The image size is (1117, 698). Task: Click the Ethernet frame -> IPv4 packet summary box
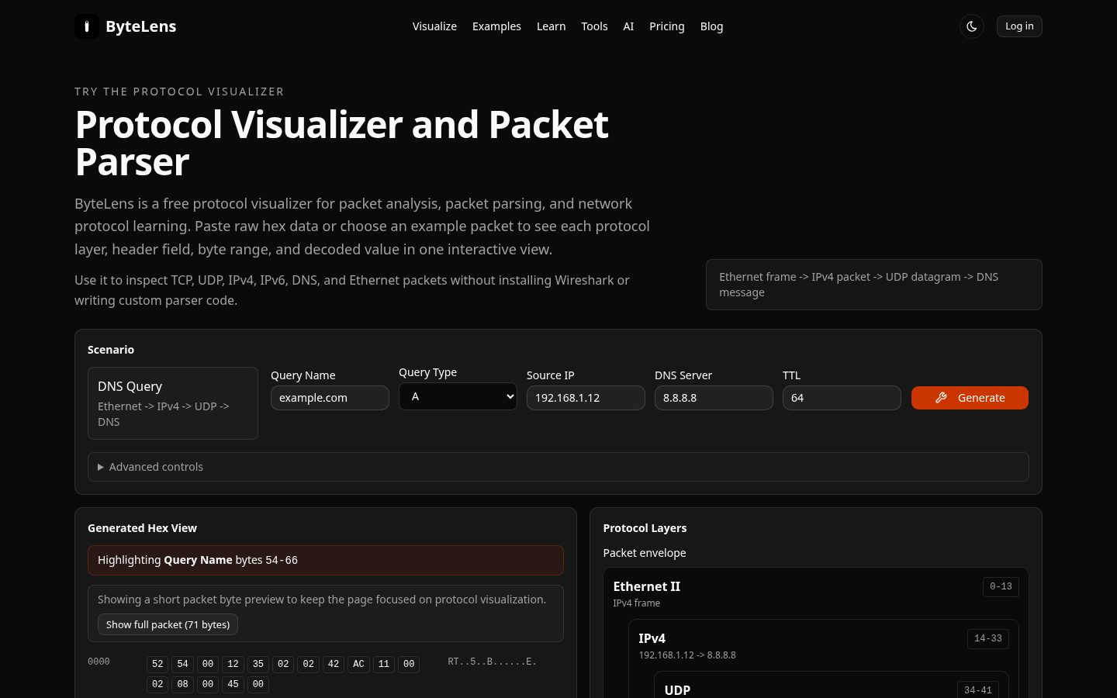(x=874, y=285)
